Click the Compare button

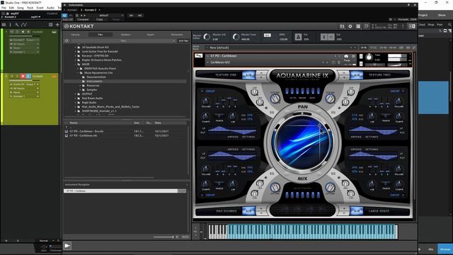click(x=83, y=19)
